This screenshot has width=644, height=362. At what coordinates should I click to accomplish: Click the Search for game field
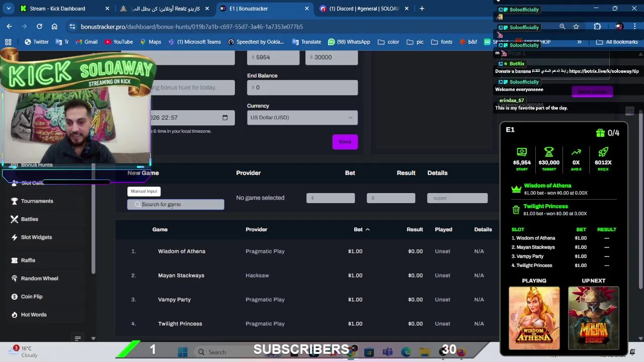(176, 204)
